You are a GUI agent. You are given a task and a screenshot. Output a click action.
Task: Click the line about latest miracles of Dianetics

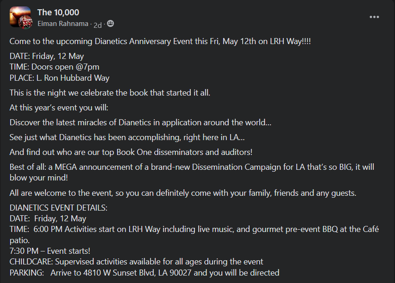(140, 122)
